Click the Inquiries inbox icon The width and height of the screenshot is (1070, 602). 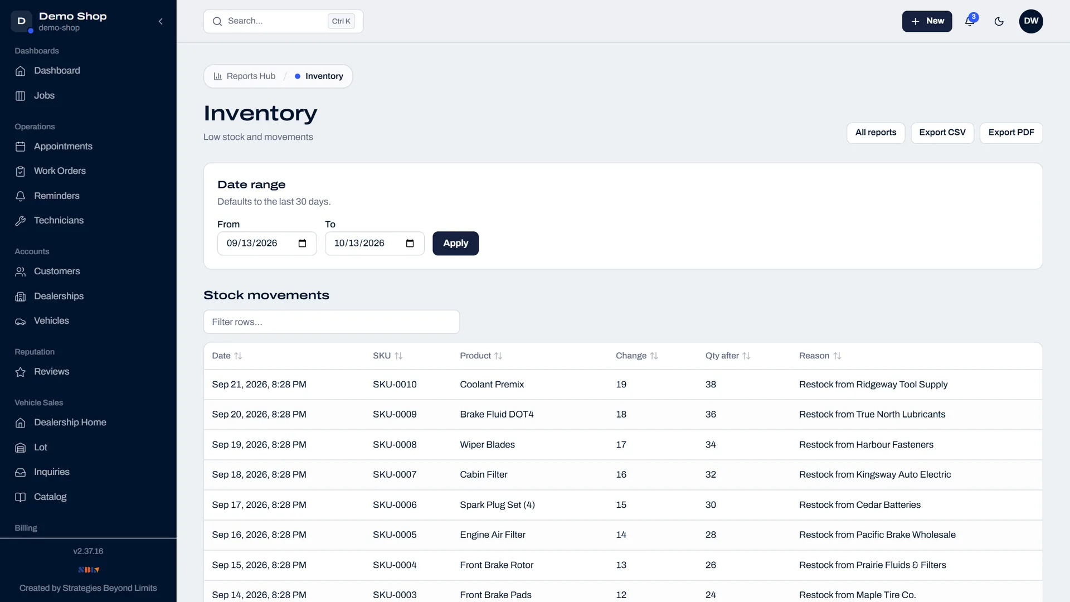(21, 472)
